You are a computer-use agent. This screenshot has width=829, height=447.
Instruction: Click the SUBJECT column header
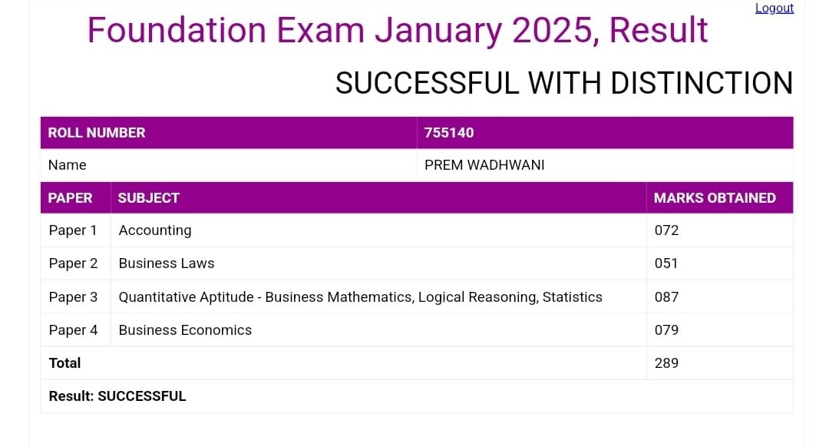pos(149,198)
